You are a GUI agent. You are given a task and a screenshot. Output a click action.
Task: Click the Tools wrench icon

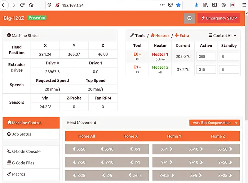click(x=132, y=36)
